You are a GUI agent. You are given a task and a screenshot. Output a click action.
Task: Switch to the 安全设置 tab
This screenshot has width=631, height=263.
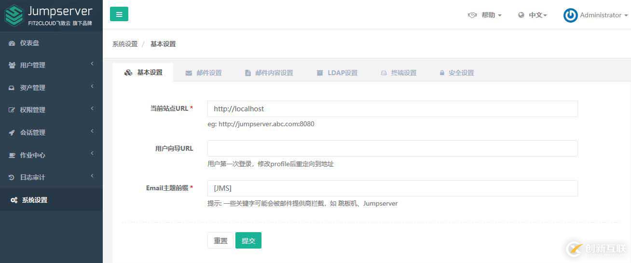(456, 73)
